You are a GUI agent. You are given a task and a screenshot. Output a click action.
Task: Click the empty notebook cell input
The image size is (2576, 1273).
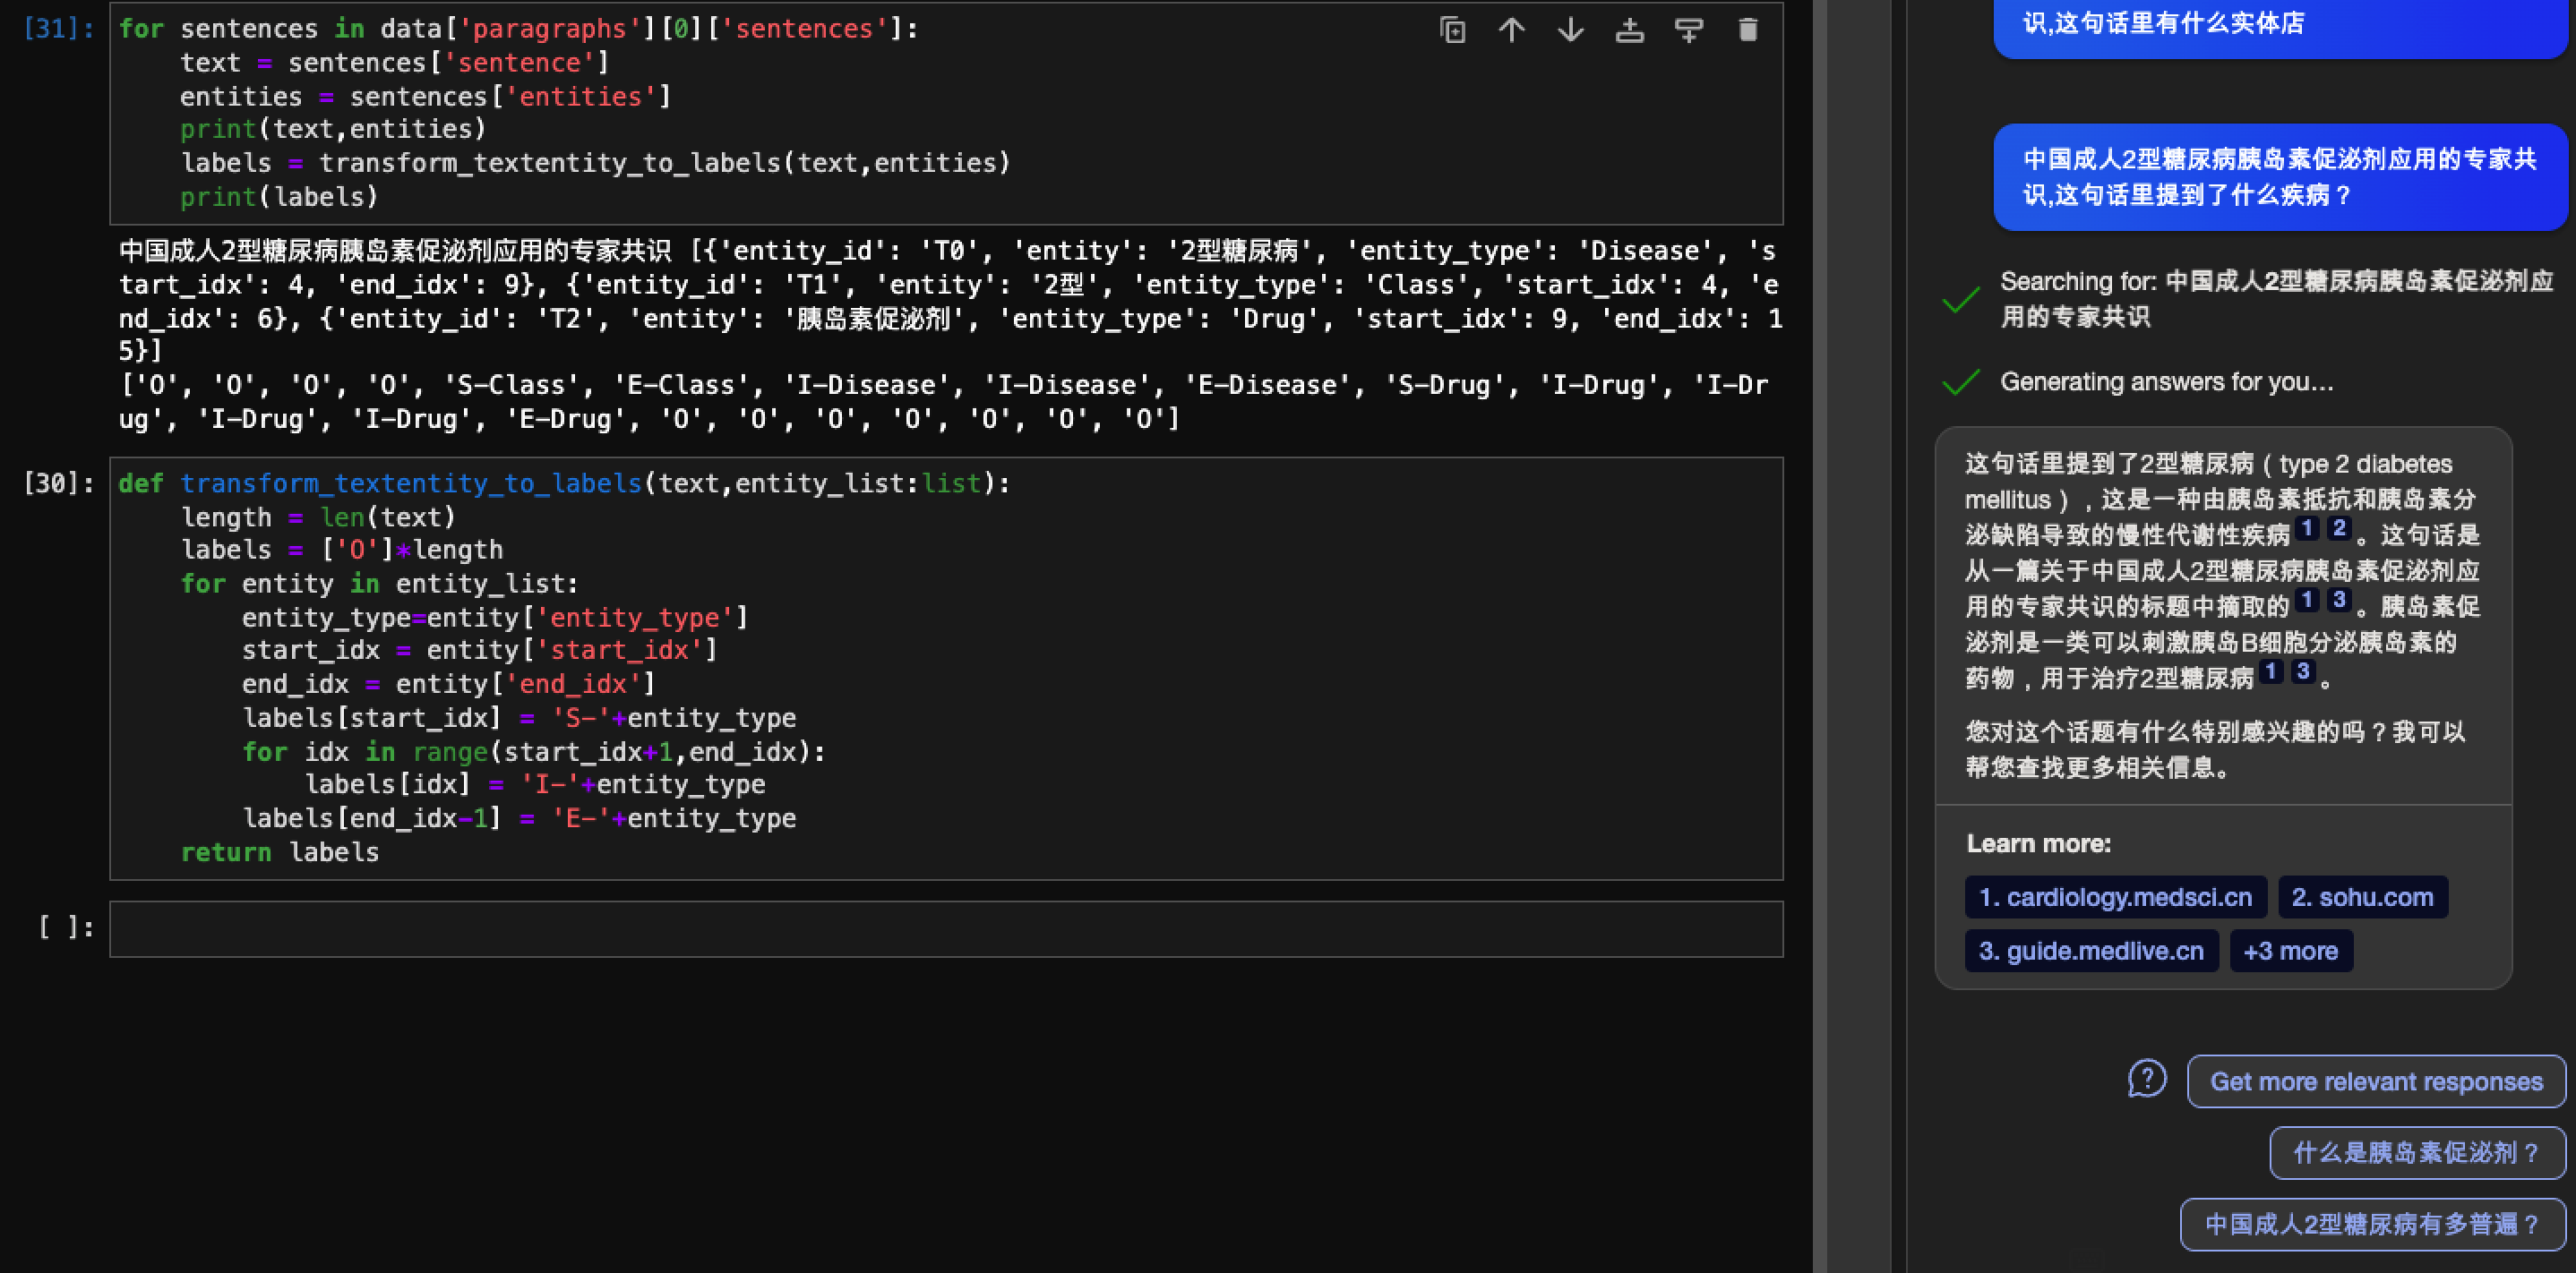946,929
